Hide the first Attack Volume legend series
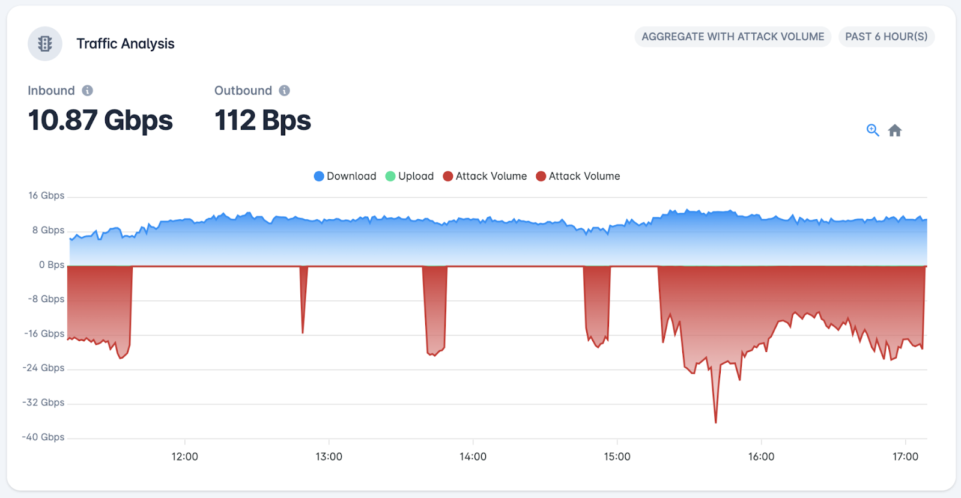The width and height of the screenshot is (961, 498). click(485, 176)
